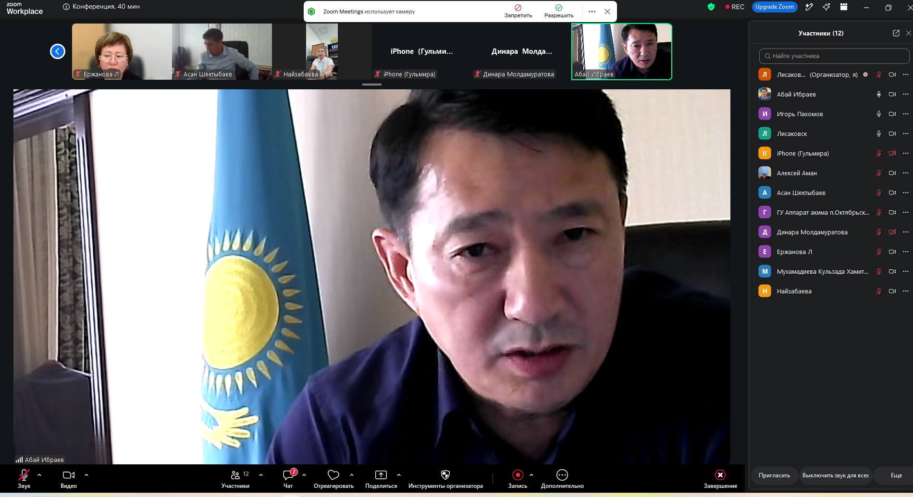
Task: Mute everyone with Выключить звук для всех
Action: 836,475
